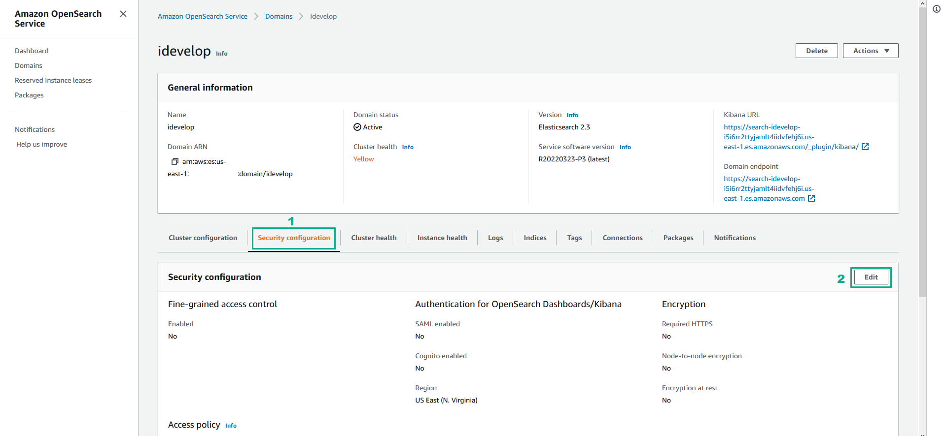The image size is (946, 436).
Task: Click Help us improve link
Action: [41, 144]
